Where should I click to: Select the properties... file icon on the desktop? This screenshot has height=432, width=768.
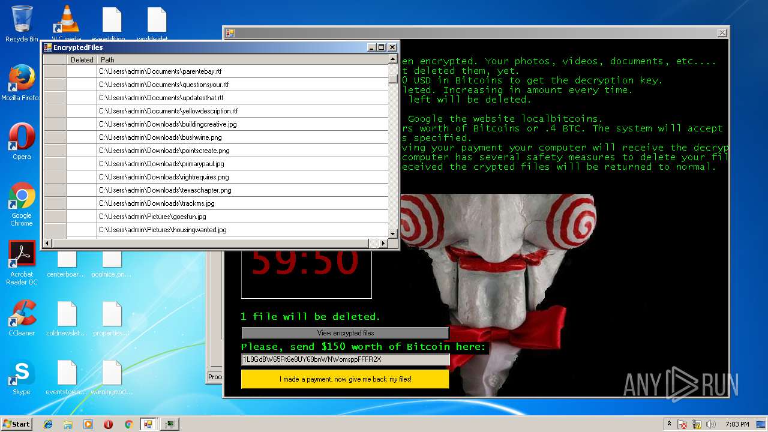(112, 318)
